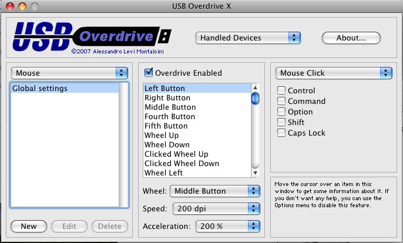Click the button list scroll up arrow
403x243 pixels.
pos(255,87)
